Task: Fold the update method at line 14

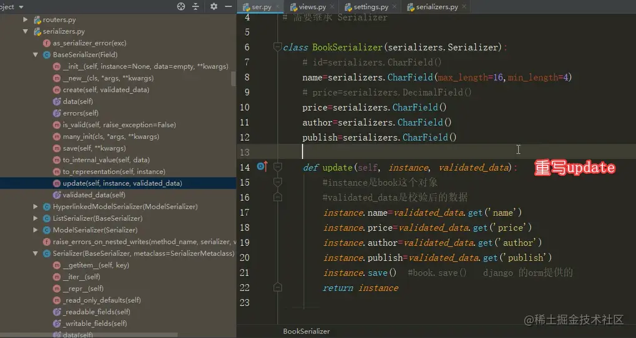Action: 278,167
